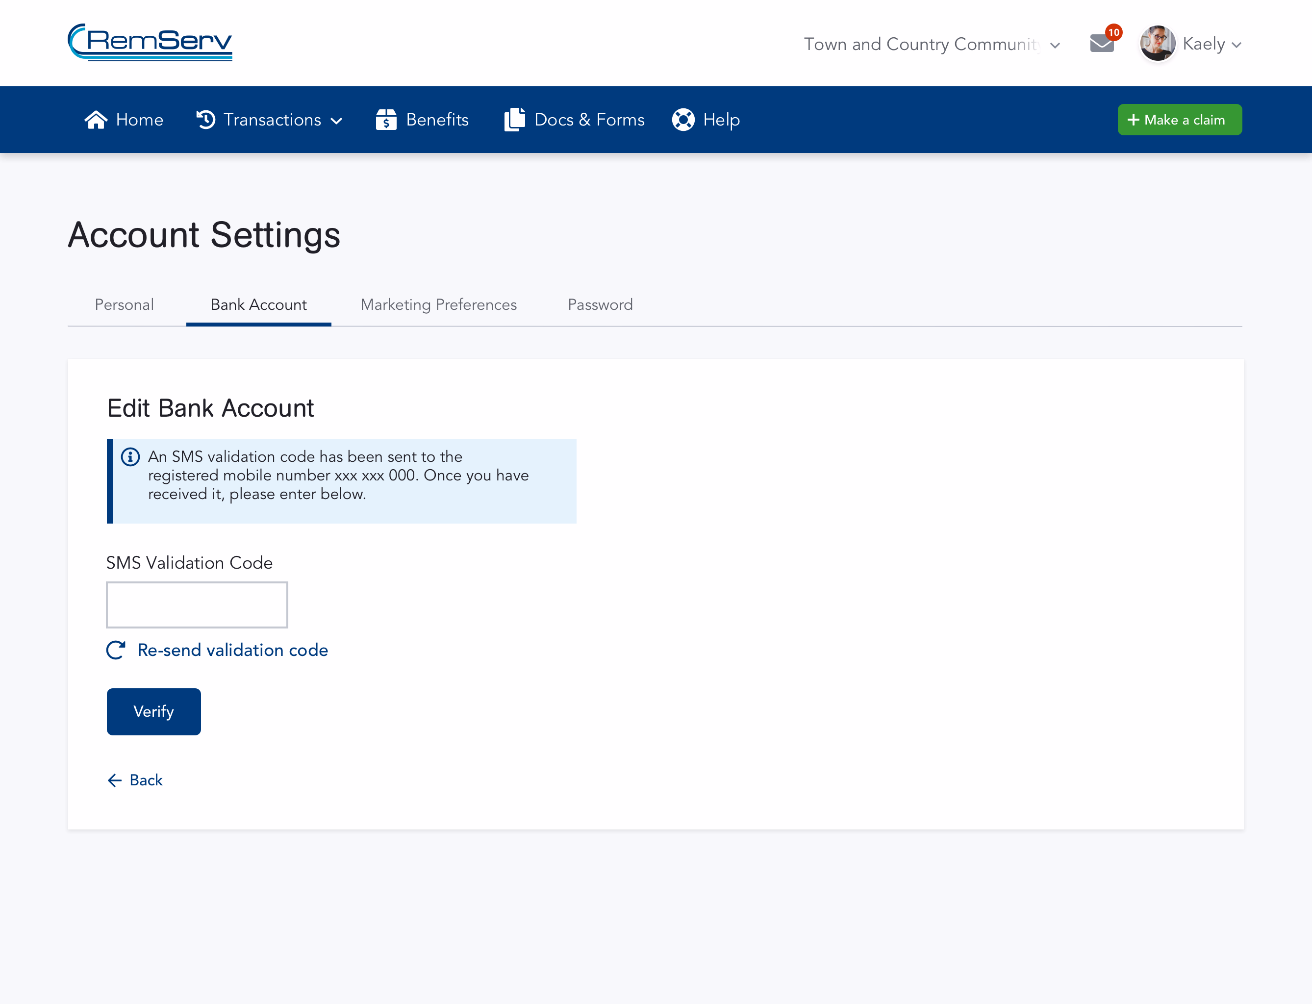Open the Marketing Preferences tab

tap(438, 305)
